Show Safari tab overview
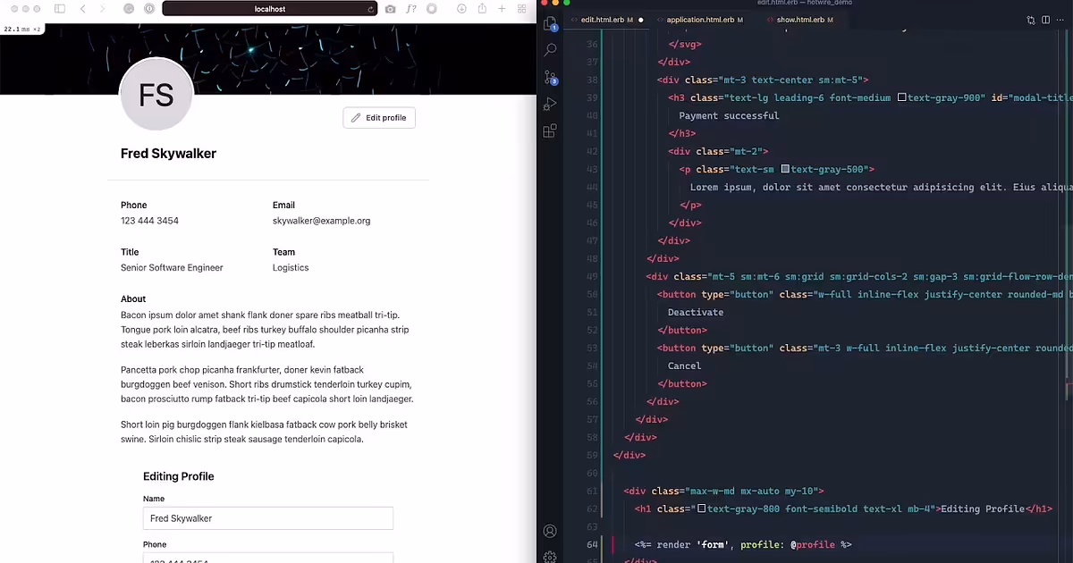The height and width of the screenshot is (563, 1073). (x=522, y=9)
